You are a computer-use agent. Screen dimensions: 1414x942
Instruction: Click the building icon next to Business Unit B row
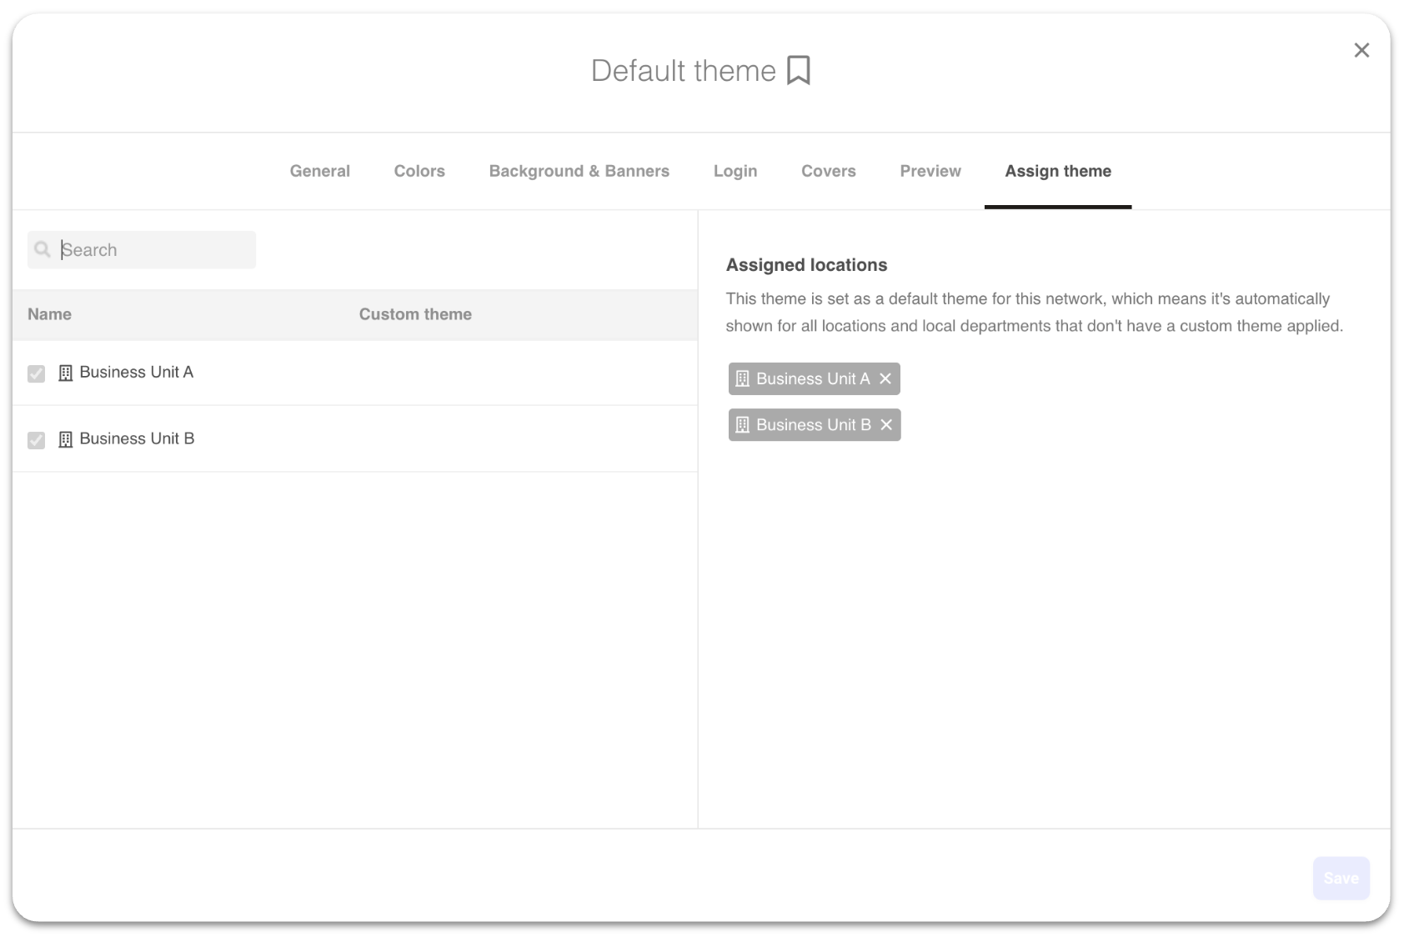coord(66,439)
